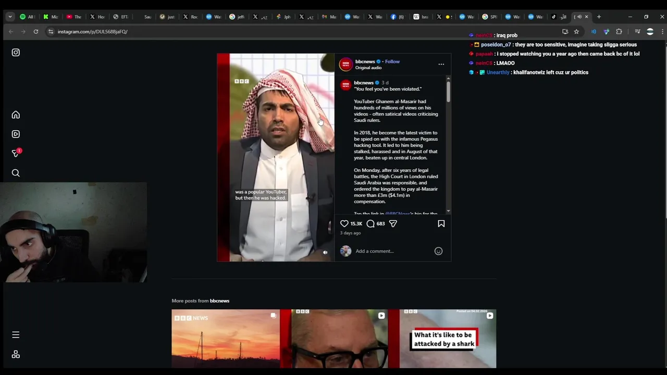The width and height of the screenshot is (667, 375).
Task: Click the page's vertical scrollbar
Action: [x=664, y=130]
